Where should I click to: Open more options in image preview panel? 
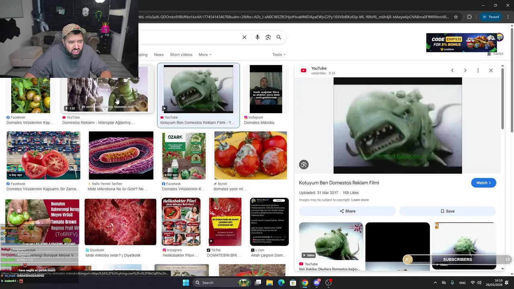(x=478, y=70)
